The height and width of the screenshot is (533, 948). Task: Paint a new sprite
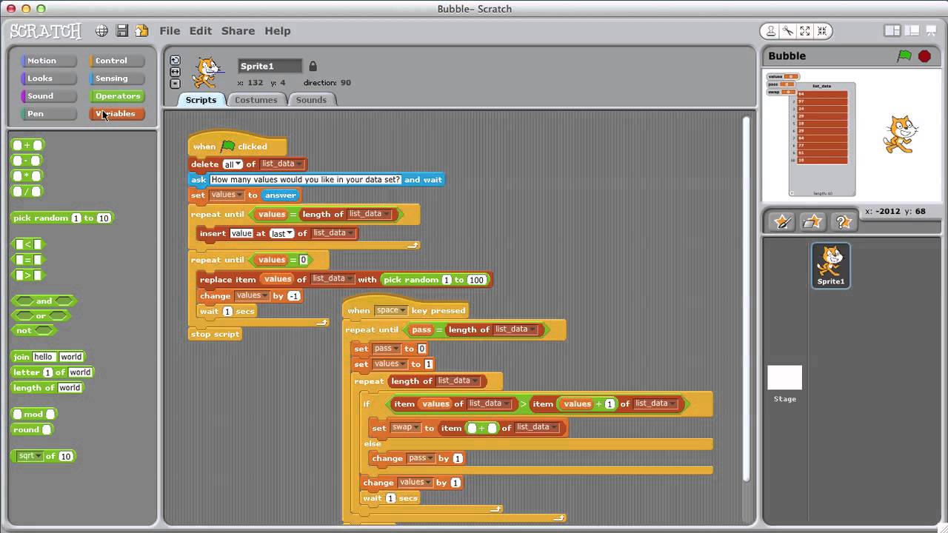pos(782,221)
